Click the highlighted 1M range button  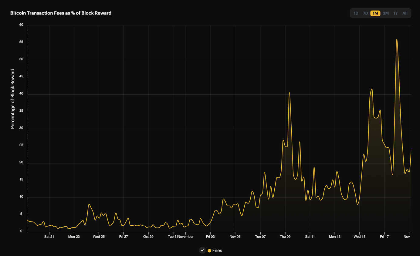(x=375, y=13)
